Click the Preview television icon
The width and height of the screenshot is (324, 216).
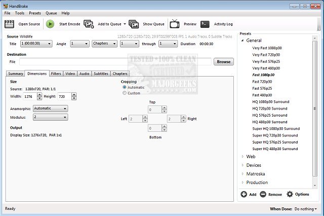point(175,24)
